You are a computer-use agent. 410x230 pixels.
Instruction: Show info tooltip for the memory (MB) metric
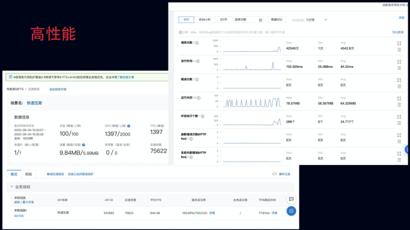pyautogui.click(x=199, y=98)
